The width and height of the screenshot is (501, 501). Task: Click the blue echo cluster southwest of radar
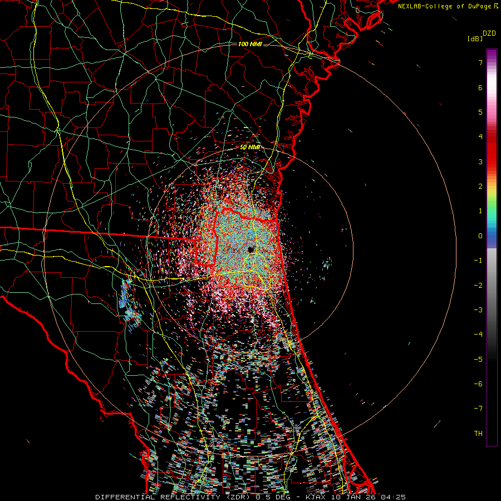pyautogui.click(x=129, y=303)
